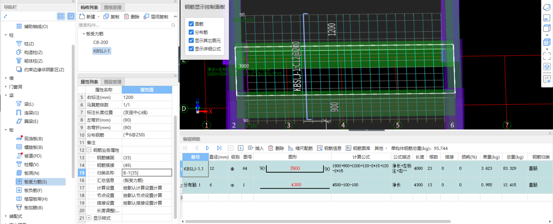
Task: Select 柱帽(V) component type
Action: pos(28,164)
